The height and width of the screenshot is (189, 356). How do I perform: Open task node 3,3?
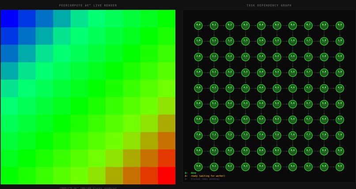tap(246, 72)
